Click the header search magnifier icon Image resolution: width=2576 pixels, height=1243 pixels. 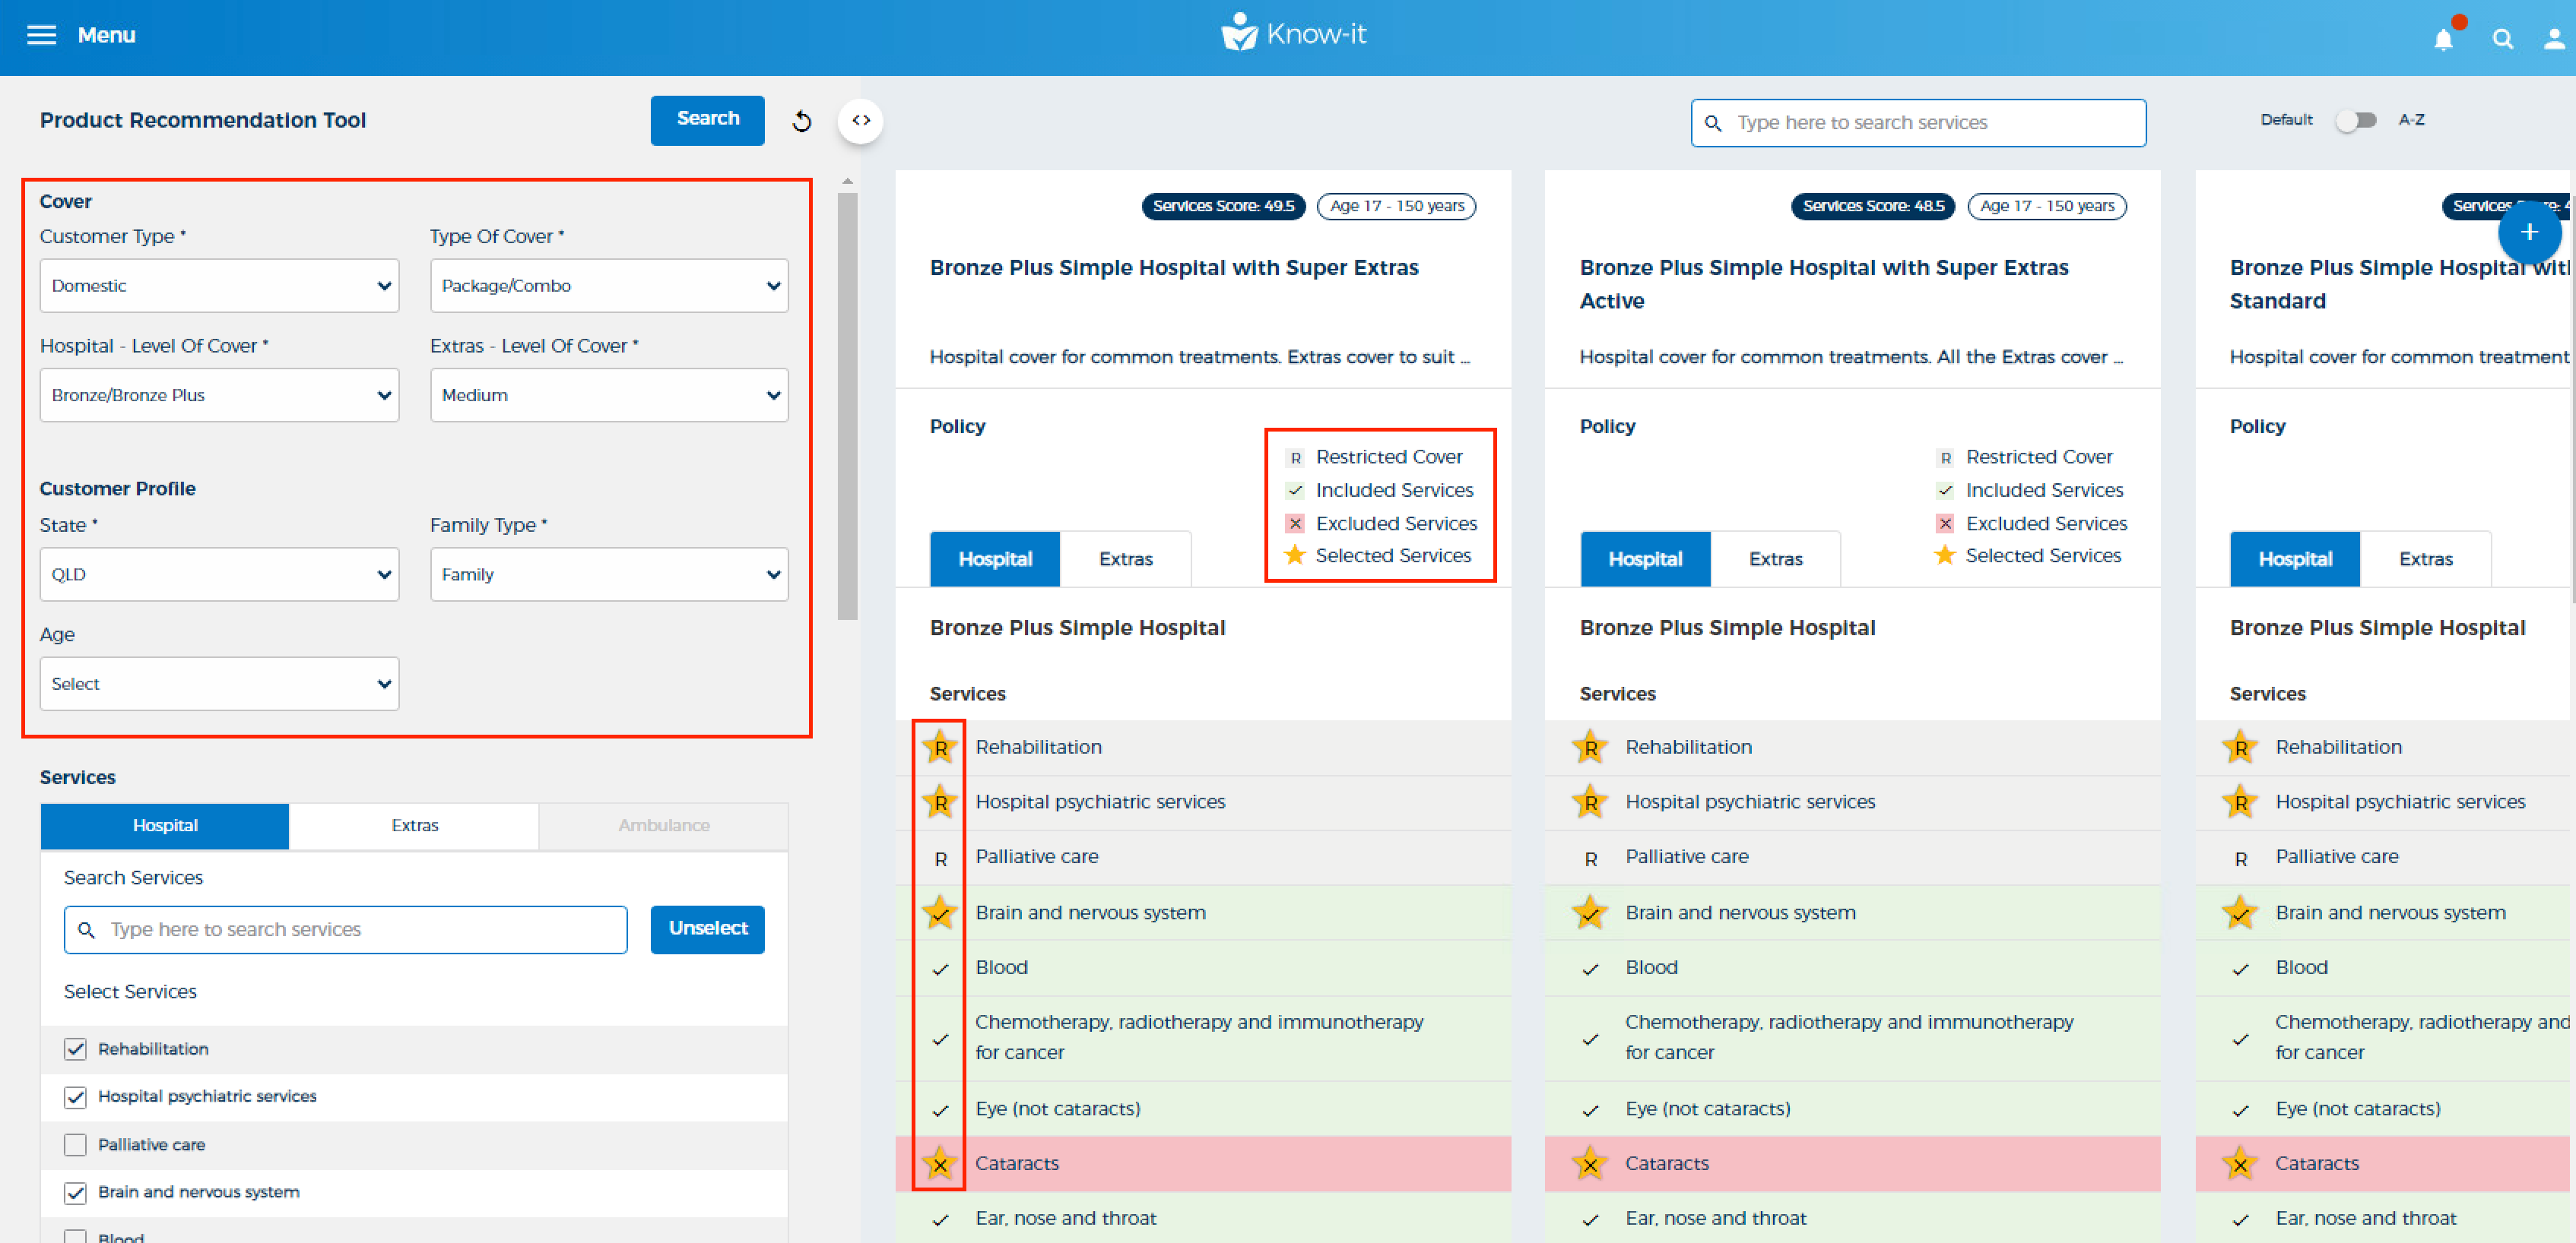tap(2503, 39)
